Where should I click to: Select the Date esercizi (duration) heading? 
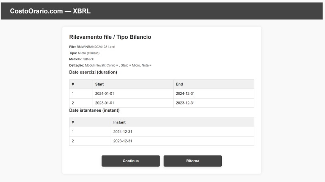93,72
